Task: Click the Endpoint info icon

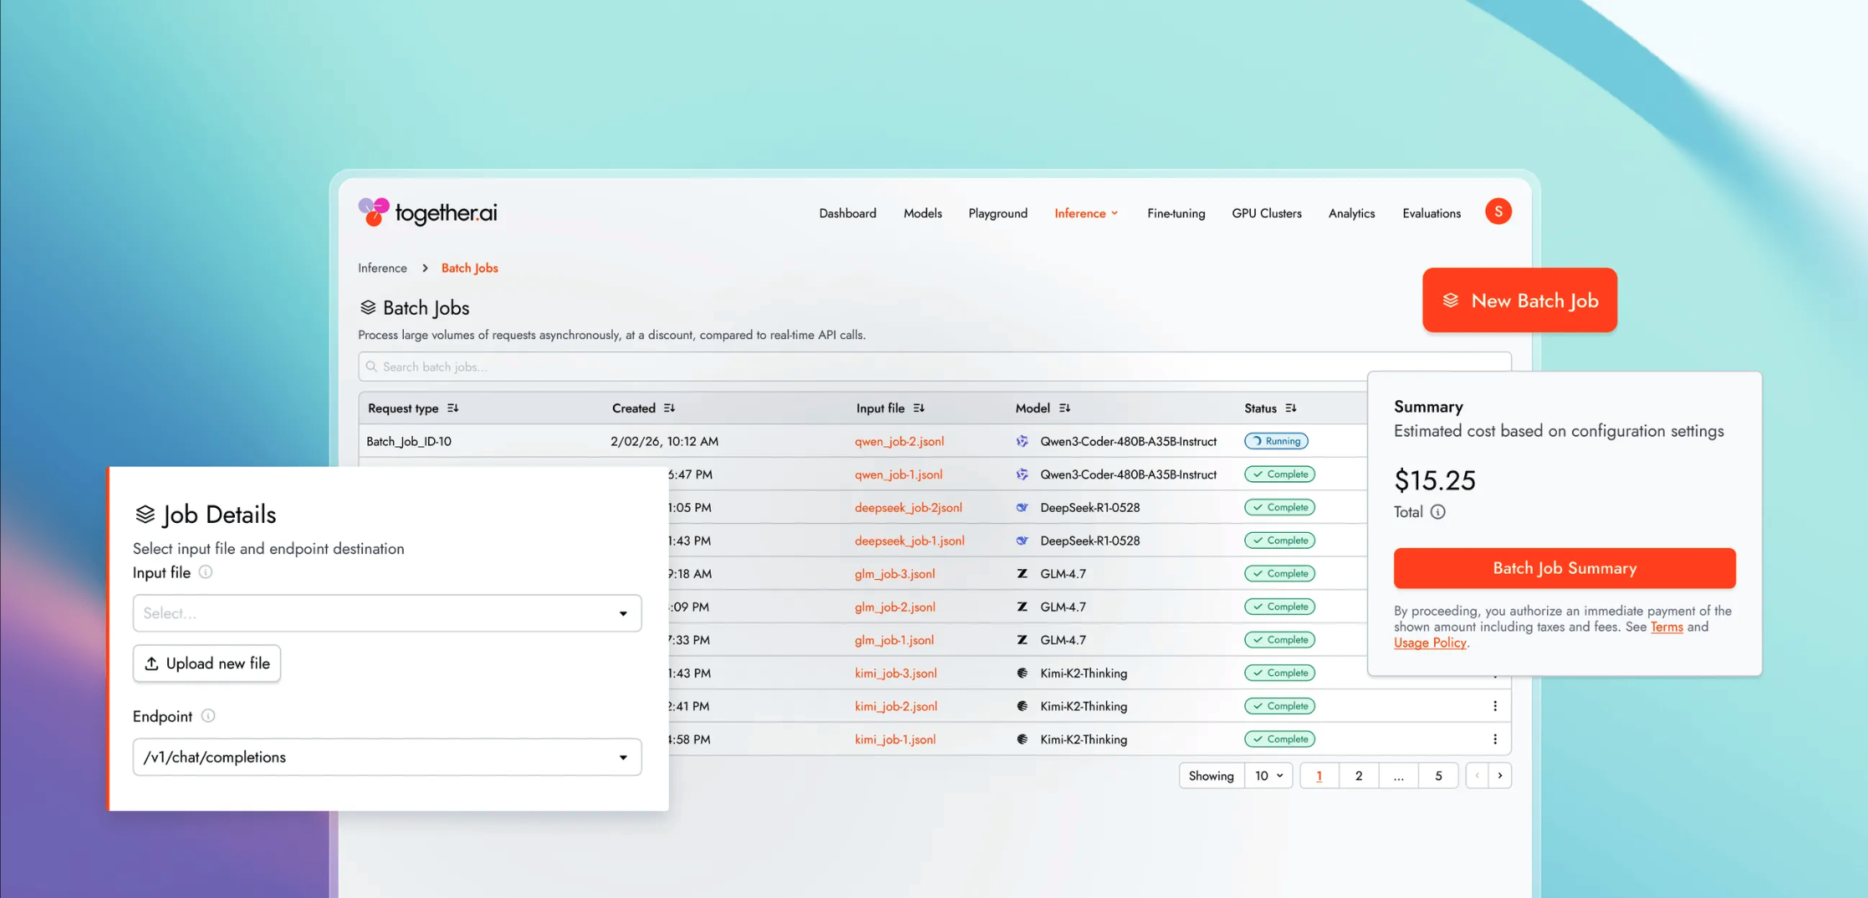Action: pos(208,716)
